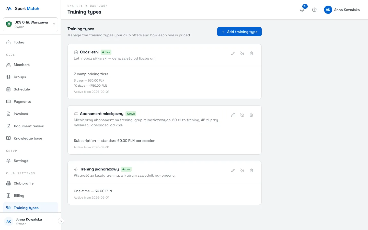Edit the Abonament miesięczny training type
The height and width of the screenshot is (230, 368).
(x=233, y=115)
